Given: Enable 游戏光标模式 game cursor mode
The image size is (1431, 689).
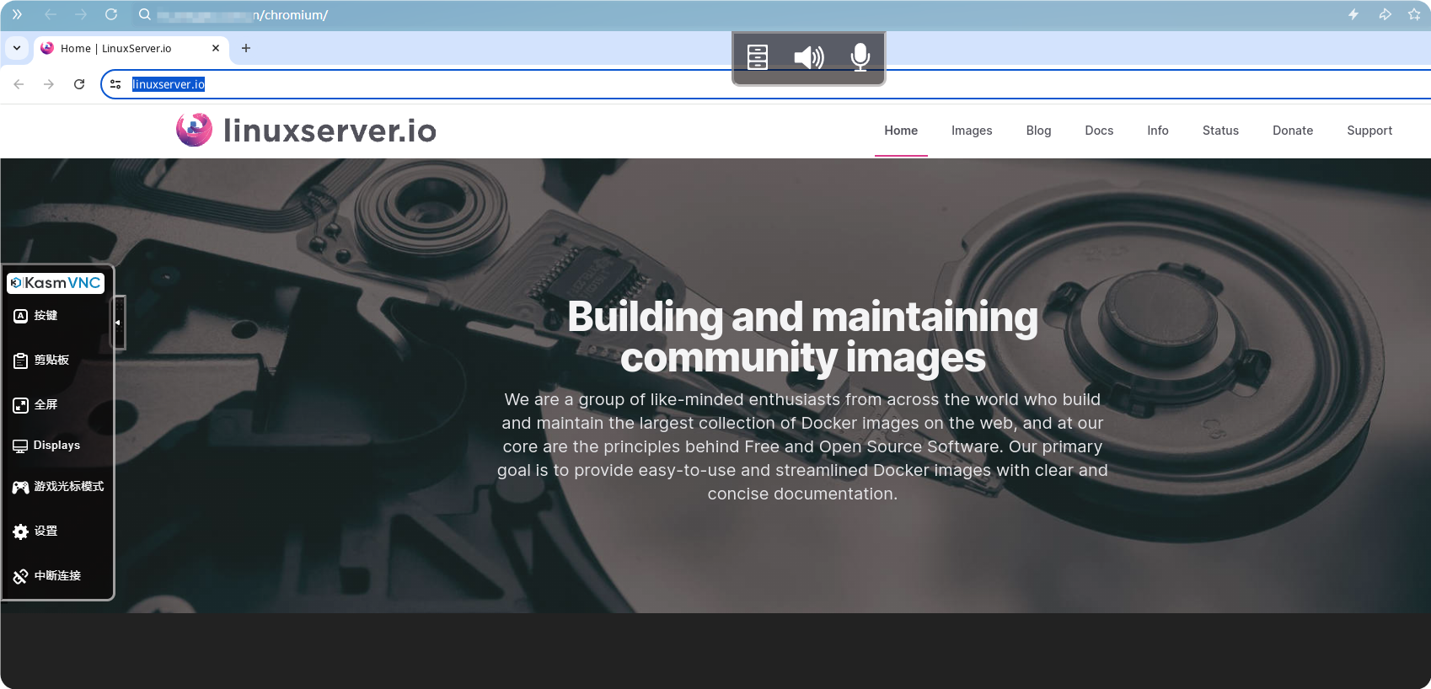Looking at the screenshot, I should 21,487.
